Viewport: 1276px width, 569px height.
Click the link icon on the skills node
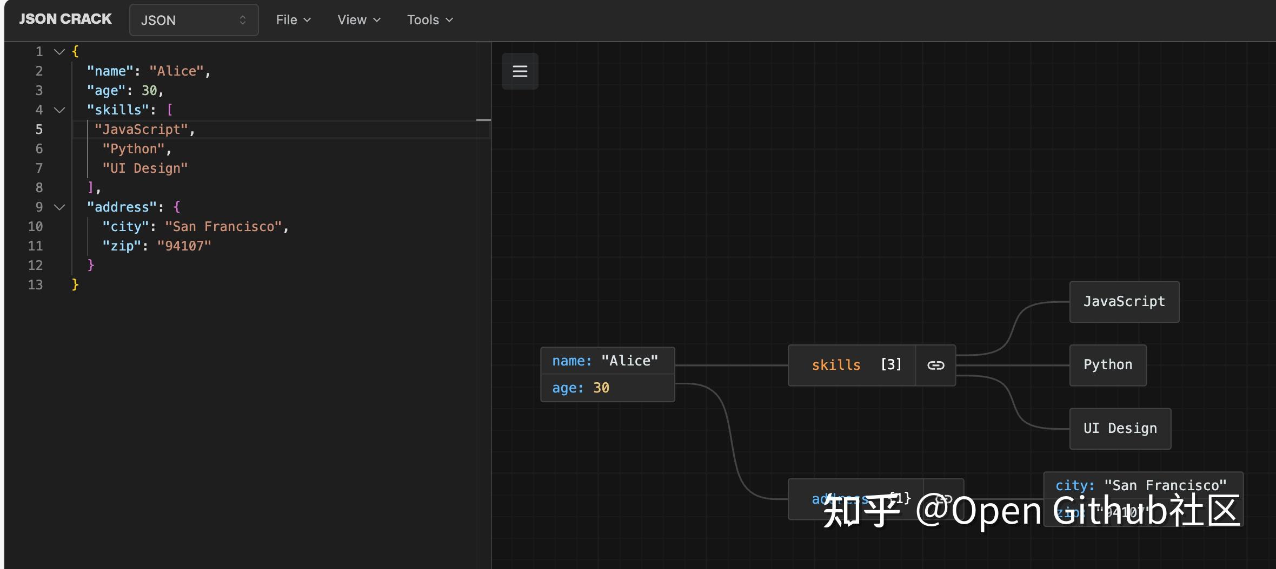tap(935, 365)
